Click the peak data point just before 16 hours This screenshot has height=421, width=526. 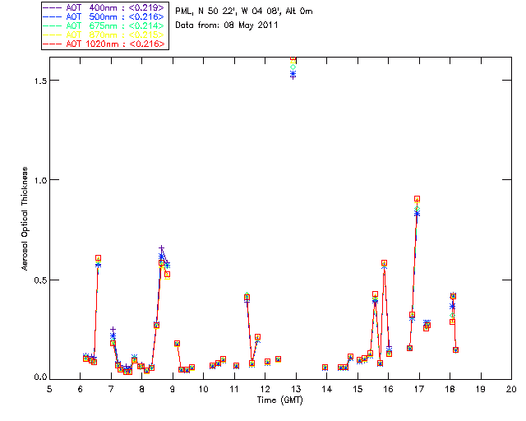[384, 263]
